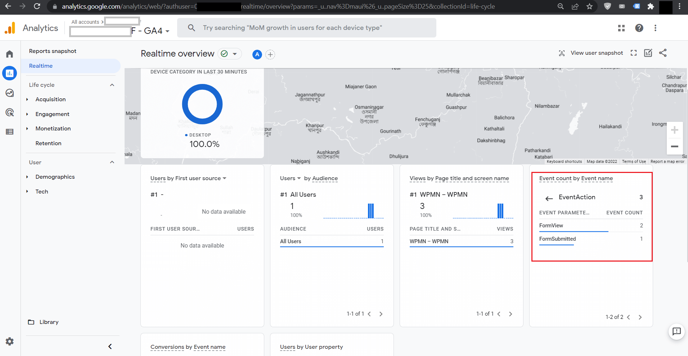Click View user snapshot button
This screenshot has height=356, width=688.
click(x=591, y=53)
